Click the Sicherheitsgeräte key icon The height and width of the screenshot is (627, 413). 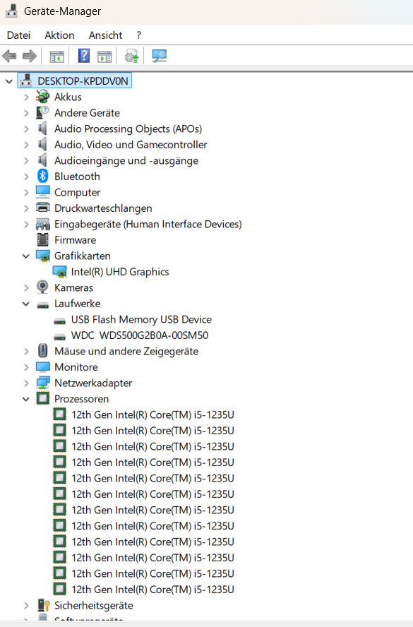pyautogui.click(x=43, y=605)
